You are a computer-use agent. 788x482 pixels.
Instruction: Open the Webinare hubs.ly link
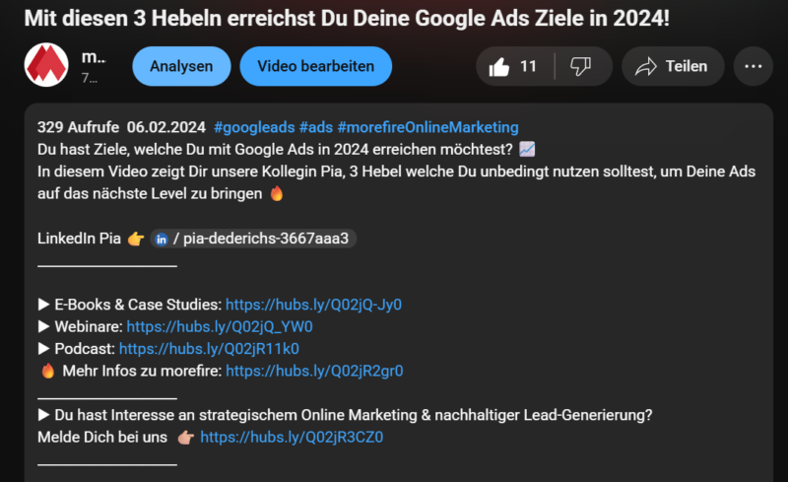[220, 326]
